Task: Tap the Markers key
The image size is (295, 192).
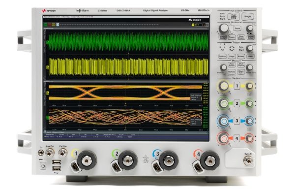Action: click(232, 72)
